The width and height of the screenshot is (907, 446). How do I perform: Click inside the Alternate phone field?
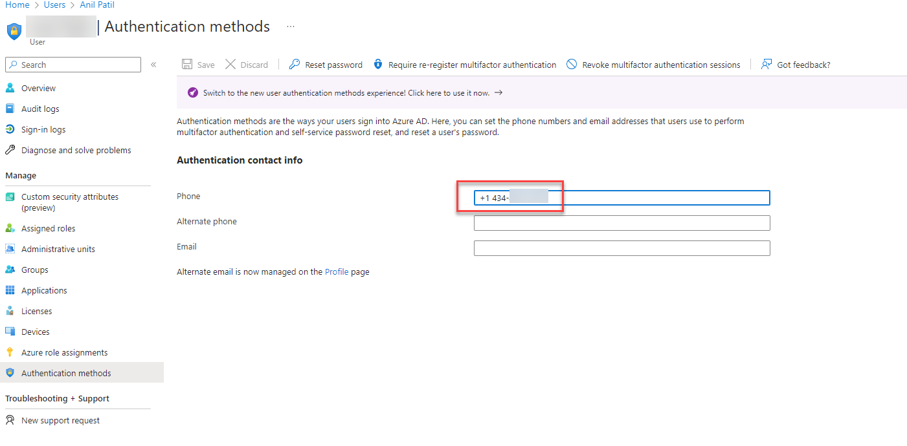621,222
